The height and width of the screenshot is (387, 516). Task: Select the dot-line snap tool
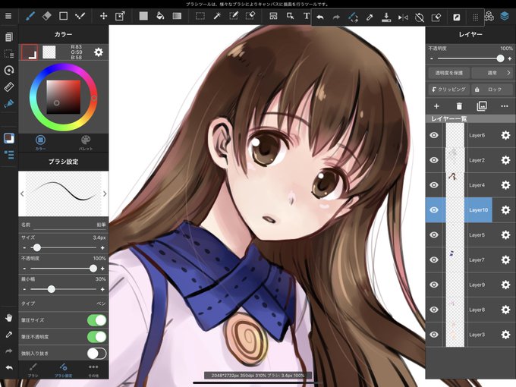point(80,16)
